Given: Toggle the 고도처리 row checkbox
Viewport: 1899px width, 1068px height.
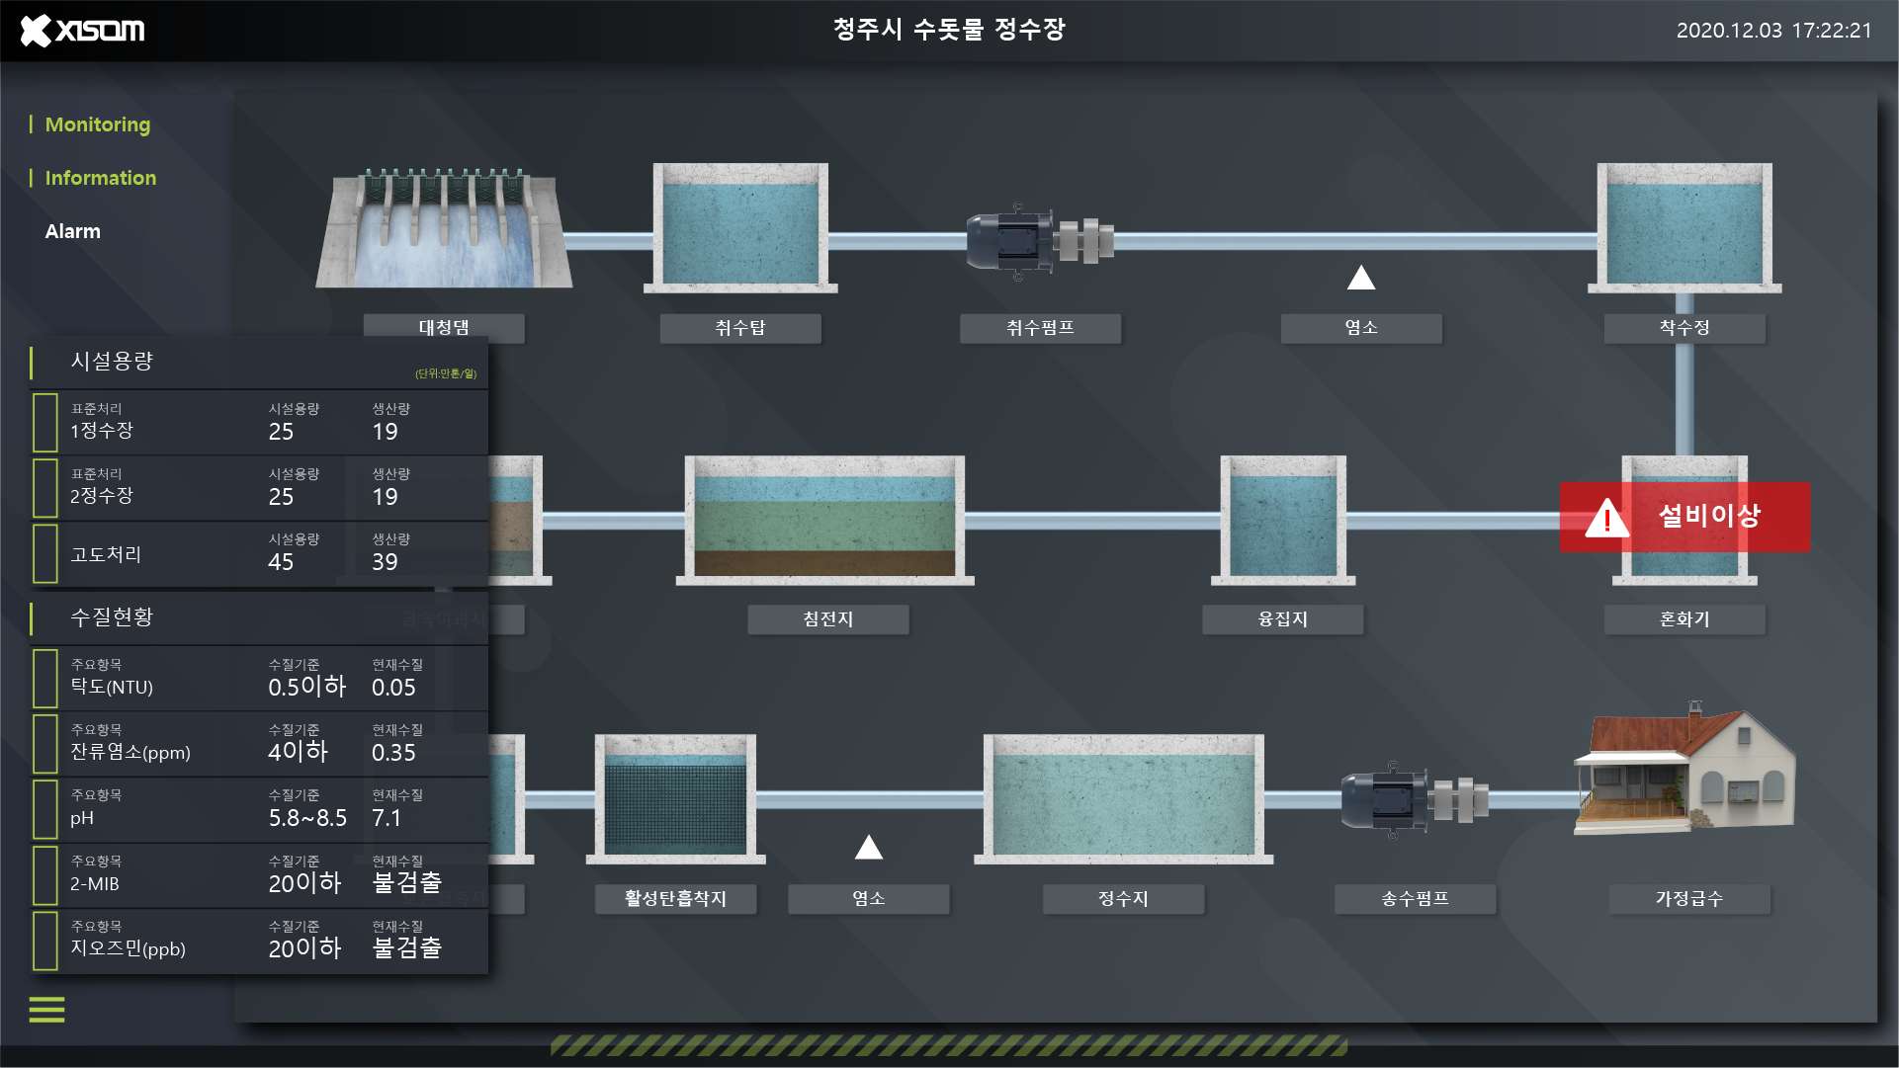Looking at the screenshot, I should pyautogui.click(x=45, y=553).
